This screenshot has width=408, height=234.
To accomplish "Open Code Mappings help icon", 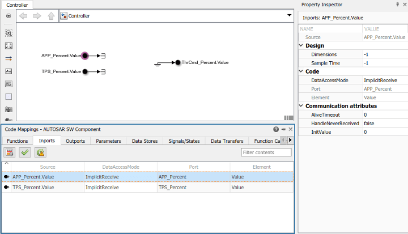I will coord(276,129).
